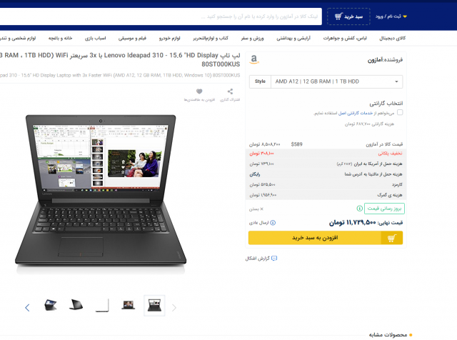Open the خدمات گارانتی اصل link
Screen dimensions: 457x340
[x=356, y=113]
